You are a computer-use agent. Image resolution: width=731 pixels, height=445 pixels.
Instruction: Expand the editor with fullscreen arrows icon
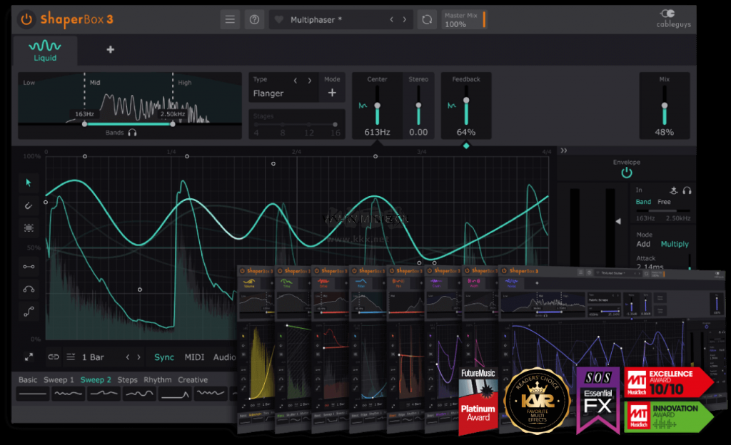(x=29, y=357)
